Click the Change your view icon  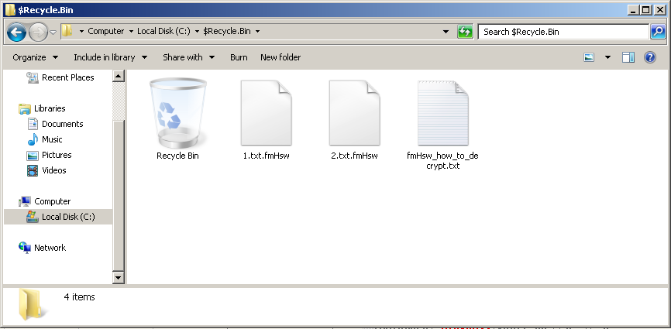[589, 57]
